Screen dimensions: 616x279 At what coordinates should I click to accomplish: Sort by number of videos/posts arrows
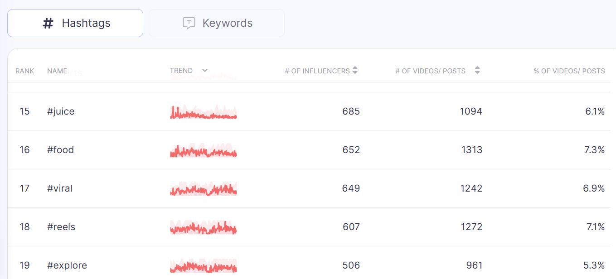(477, 71)
